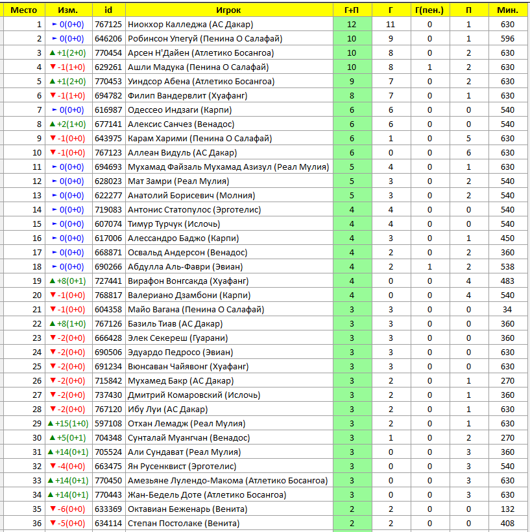The height and width of the screenshot is (532, 530).
Task: Select the Мин. column header
Action: tap(508, 10)
